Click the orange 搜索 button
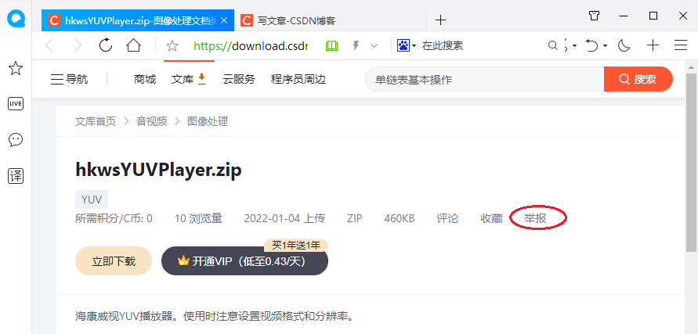This screenshot has height=334, width=698. pos(638,79)
